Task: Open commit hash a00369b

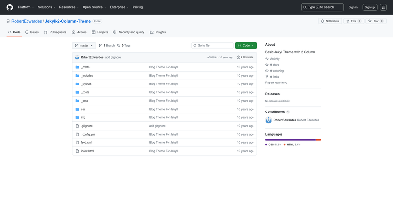Action: pyautogui.click(x=212, y=57)
